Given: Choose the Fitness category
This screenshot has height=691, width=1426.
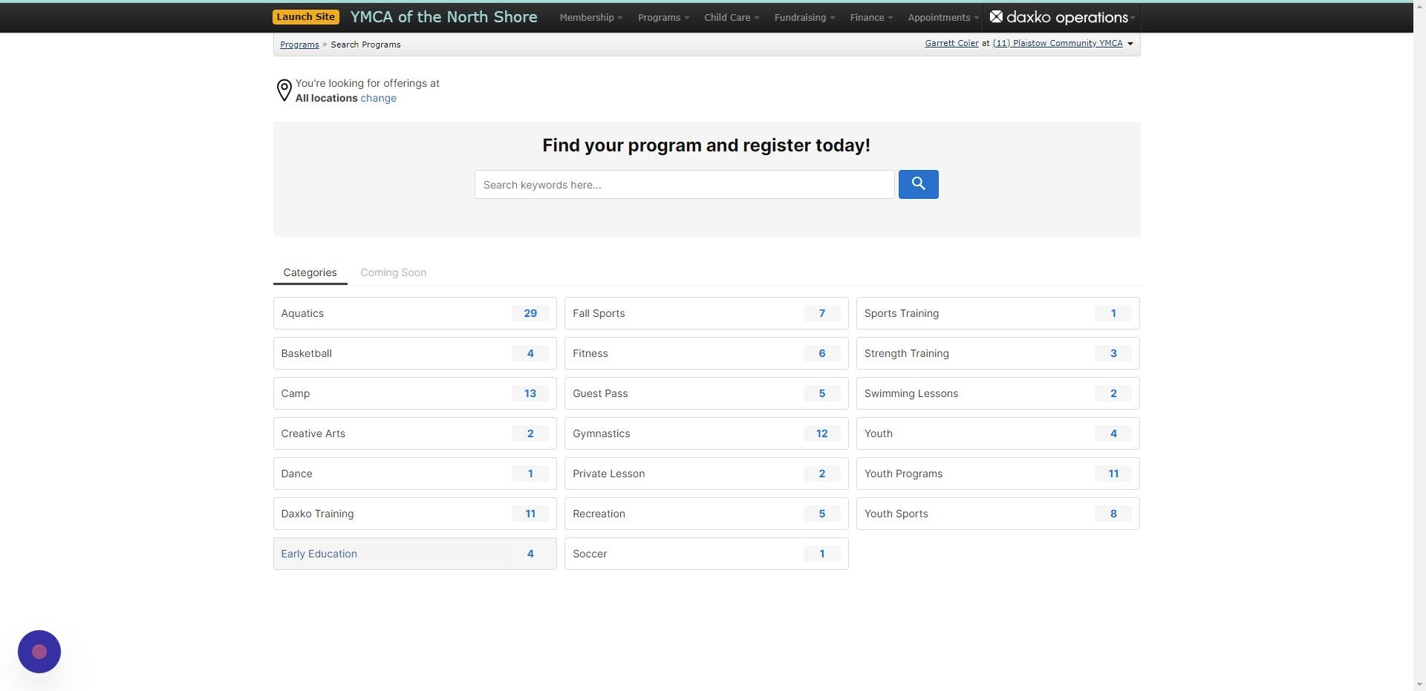Looking at the screenshot, I should [706, 353].
